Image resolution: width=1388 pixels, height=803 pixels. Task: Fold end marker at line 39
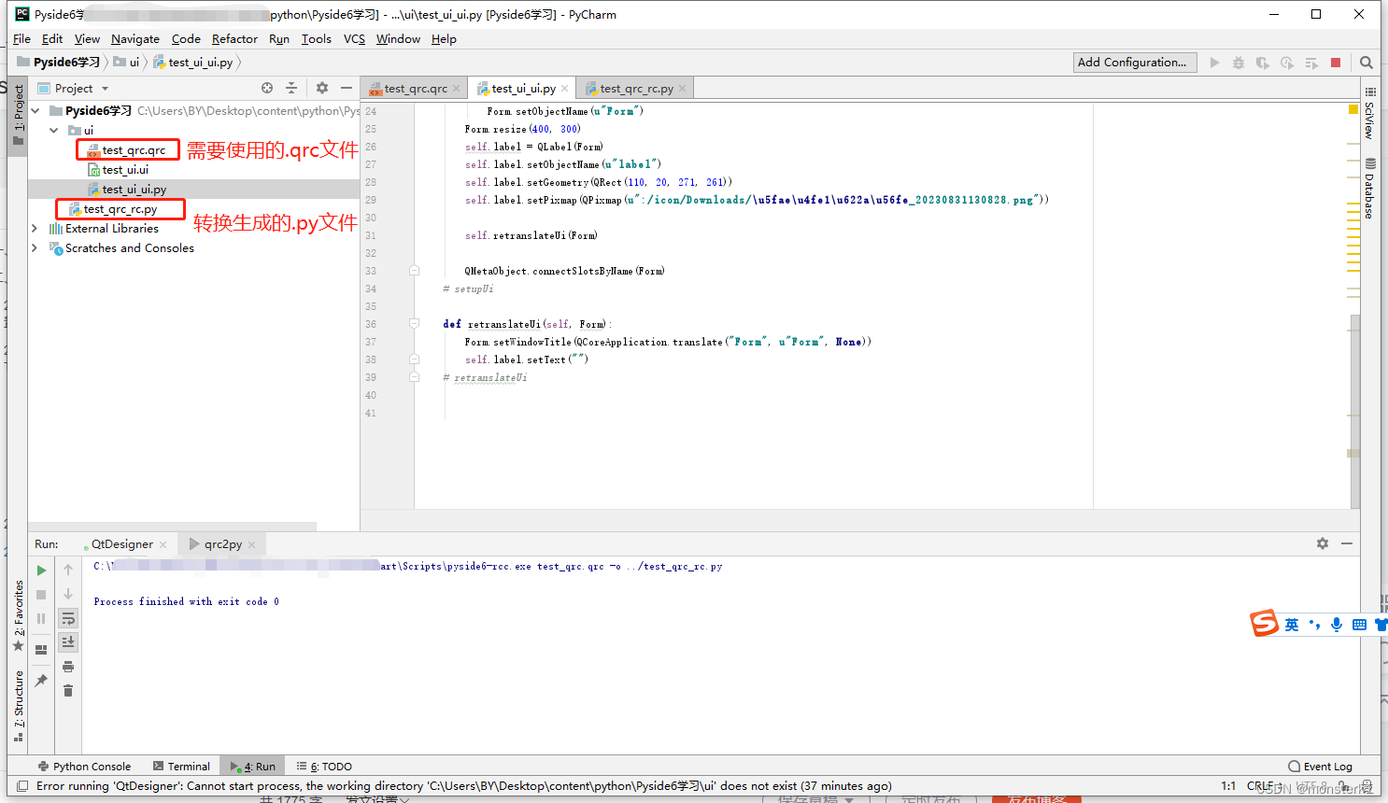pos(414,377)
